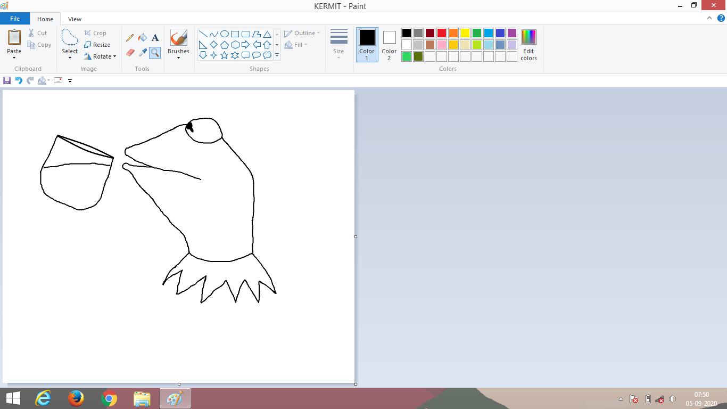Image resolution: width=727 pixels, height=409 pixels.
Task: Choose the Left arrow shape
Action: click(x=256, y=44)
